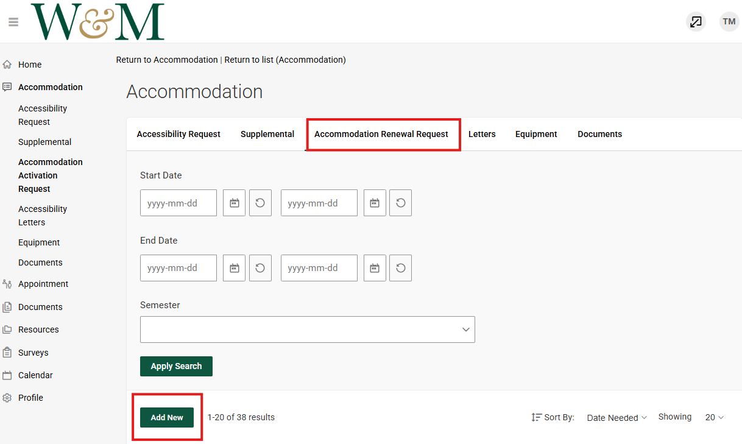Open Documents under Accommodation in sidebar
This screenshot has width=742, height=444.
coord(40,263)
